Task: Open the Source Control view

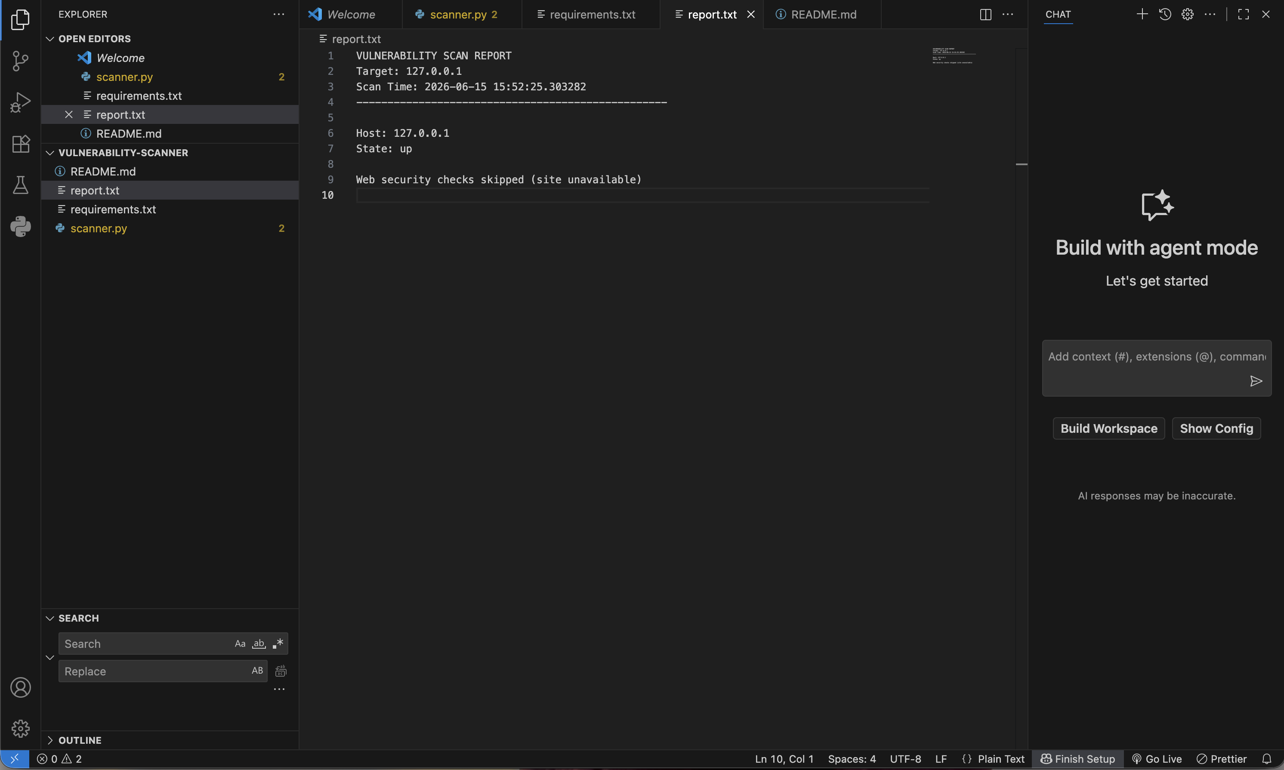Action: pos(20,61)
